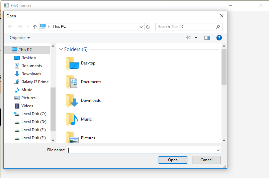Image resolution: width=269 pixels, height=178 pixels.
Task: Expand the File name dropdown list
Action: [x=218, y=150]
